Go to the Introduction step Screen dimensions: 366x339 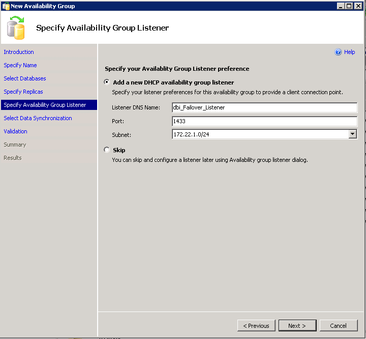[x=19, y=52]
